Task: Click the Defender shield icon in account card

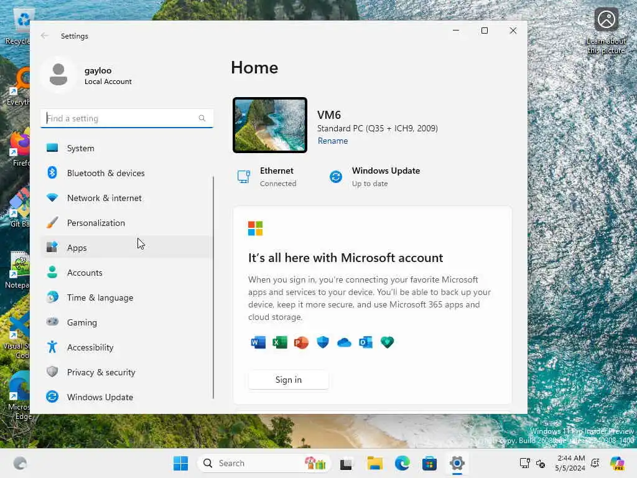Action: click(x=323, y=342)
